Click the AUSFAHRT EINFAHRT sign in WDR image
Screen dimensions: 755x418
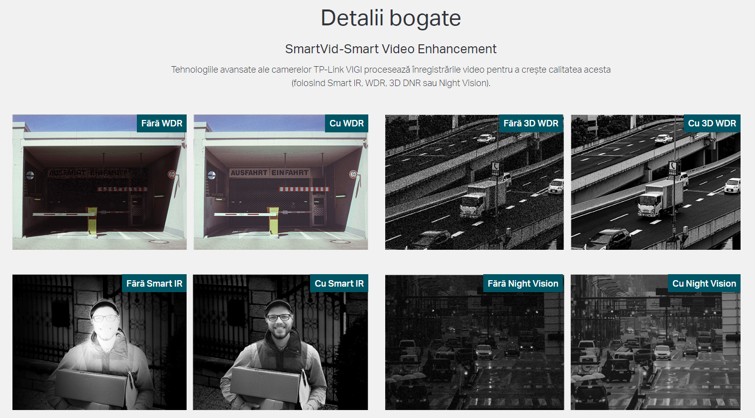[x=270, y=173]
